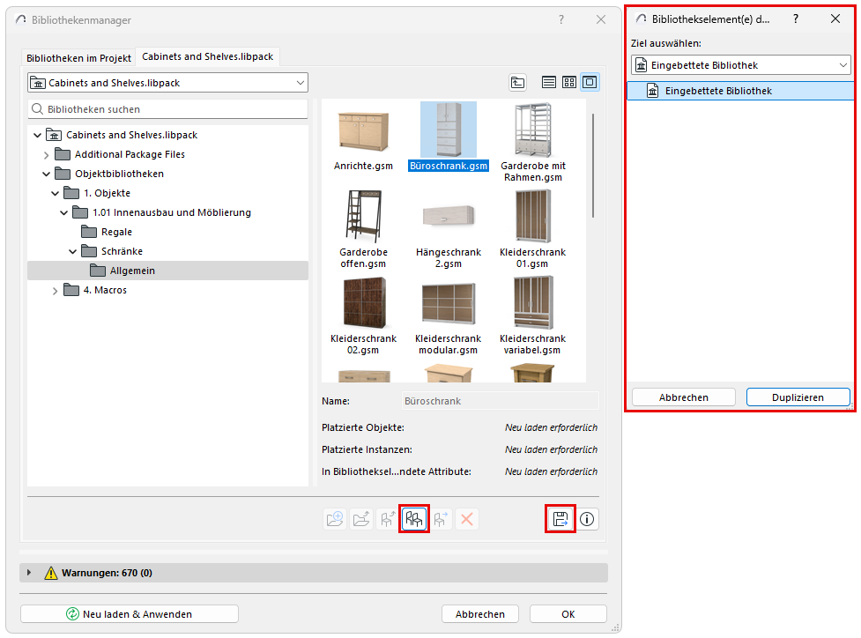
Task: Click Warnungen: 670 (0) text
Action: click(107, 573)
